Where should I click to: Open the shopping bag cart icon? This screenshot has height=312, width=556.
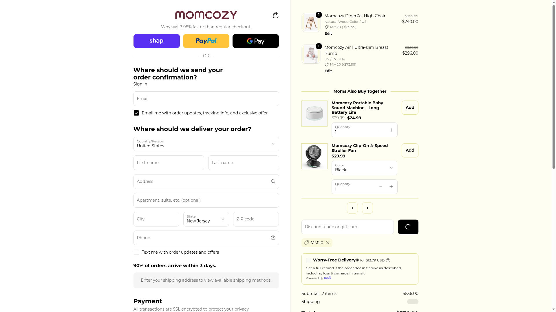pyautogui.click(x=275, y=15)
